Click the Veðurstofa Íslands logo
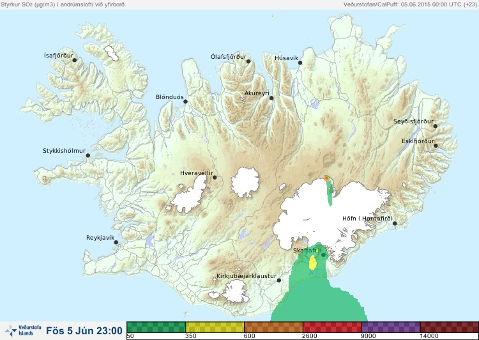 click(x=23, y=330)
